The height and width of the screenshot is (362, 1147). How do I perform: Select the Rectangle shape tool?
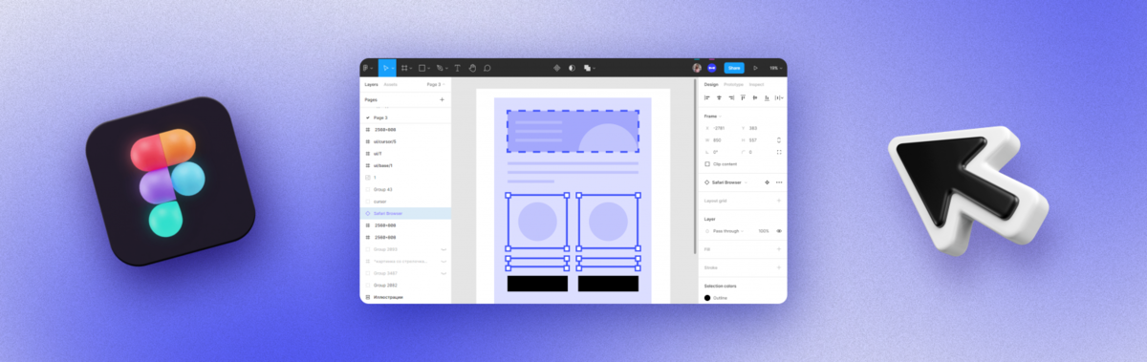click(422, 68)
